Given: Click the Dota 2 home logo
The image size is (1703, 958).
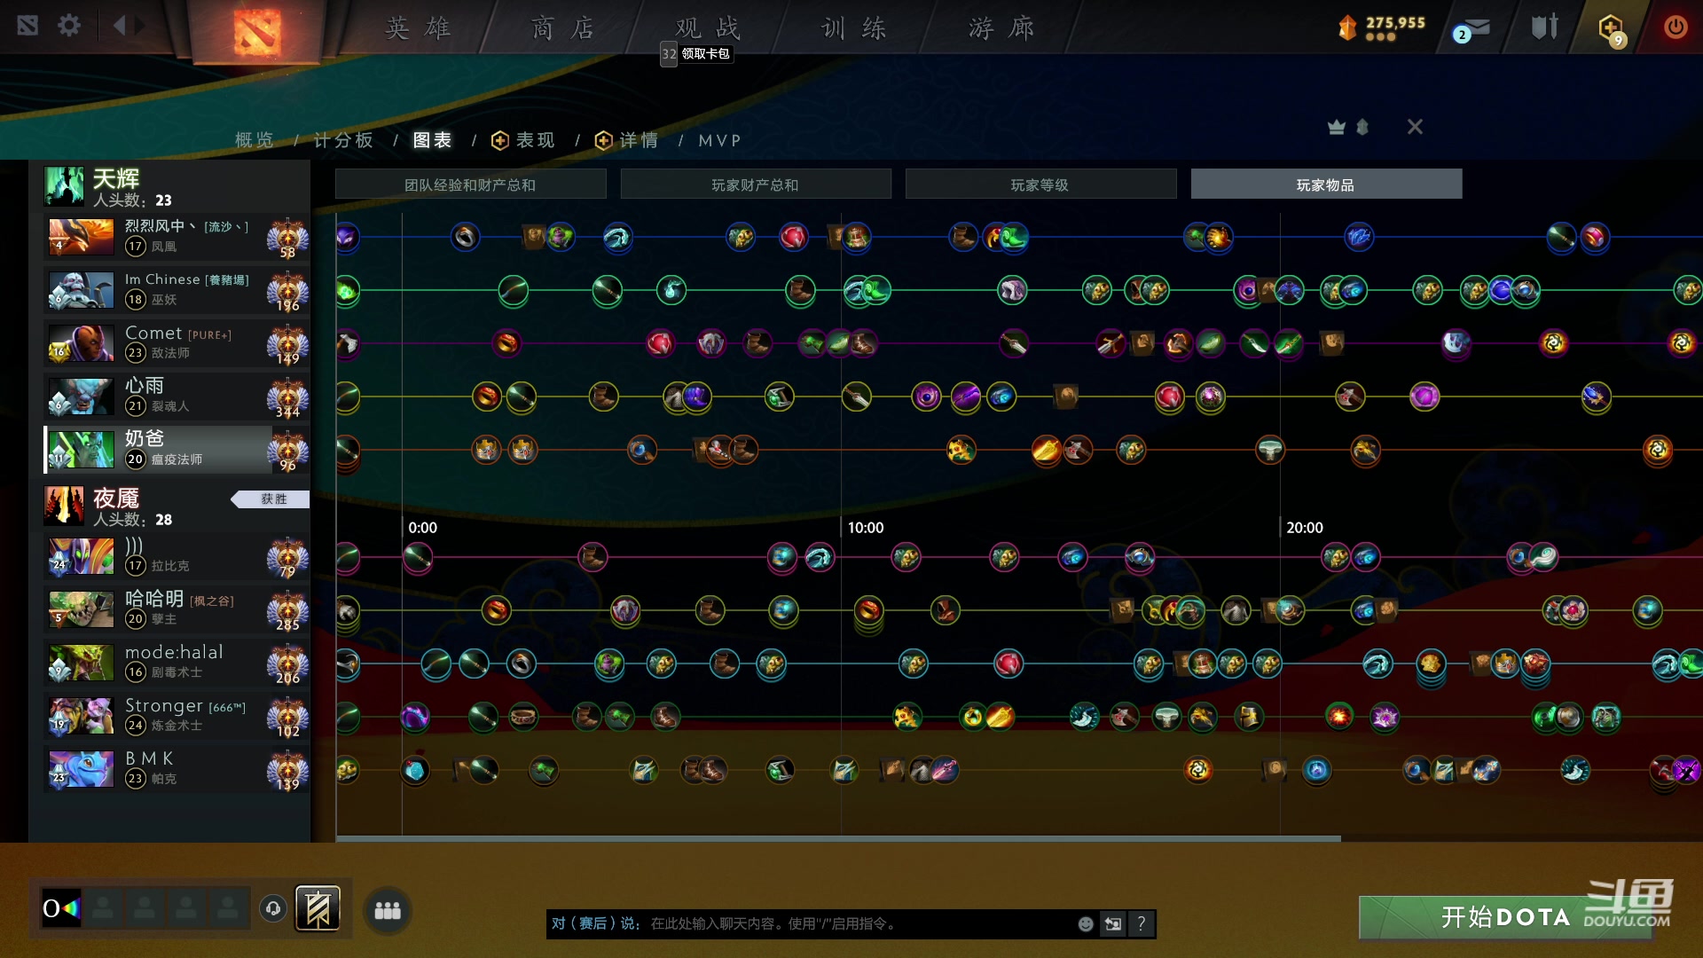Looking at the screenshot, I should tap(256, 32).
